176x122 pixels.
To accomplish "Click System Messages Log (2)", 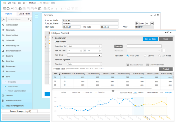I will tap(20, 111).
